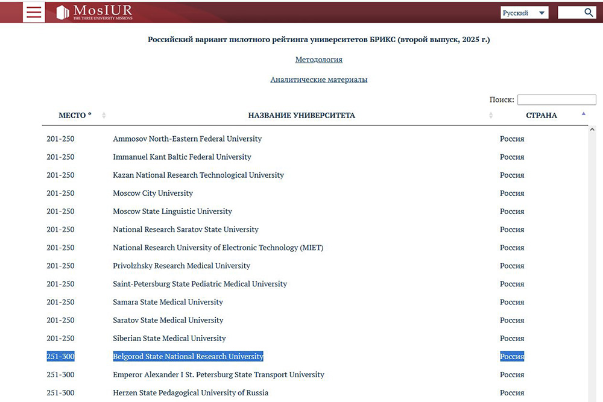Click Ammosov North-Eastern Federal University entry

click(187, 139)
